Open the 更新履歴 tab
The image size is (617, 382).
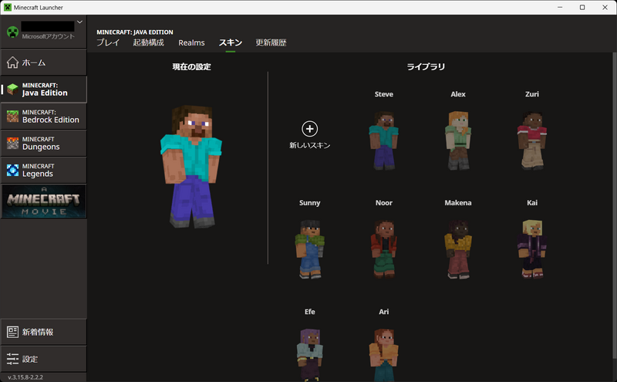point(271,43)
